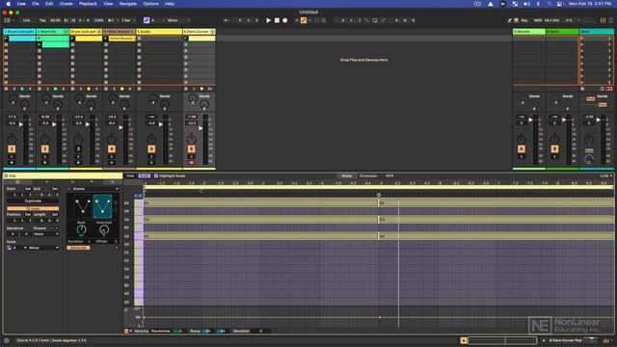Toggle track 2 activator button

pos(45,148)
